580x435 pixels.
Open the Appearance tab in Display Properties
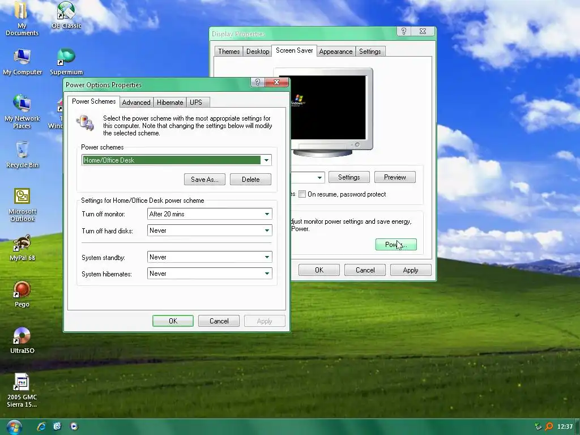(335, 52)
